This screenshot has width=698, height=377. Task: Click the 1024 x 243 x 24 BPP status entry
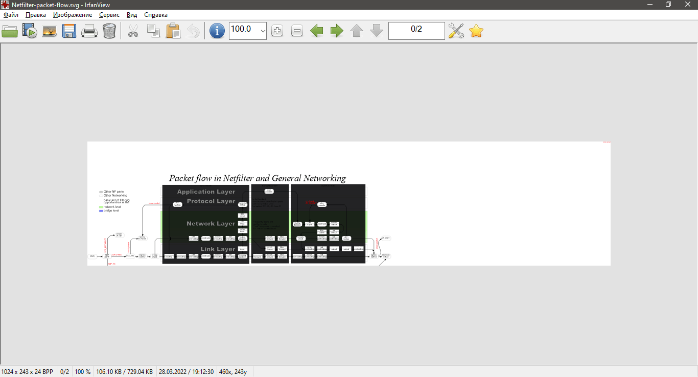coord(27,372)
